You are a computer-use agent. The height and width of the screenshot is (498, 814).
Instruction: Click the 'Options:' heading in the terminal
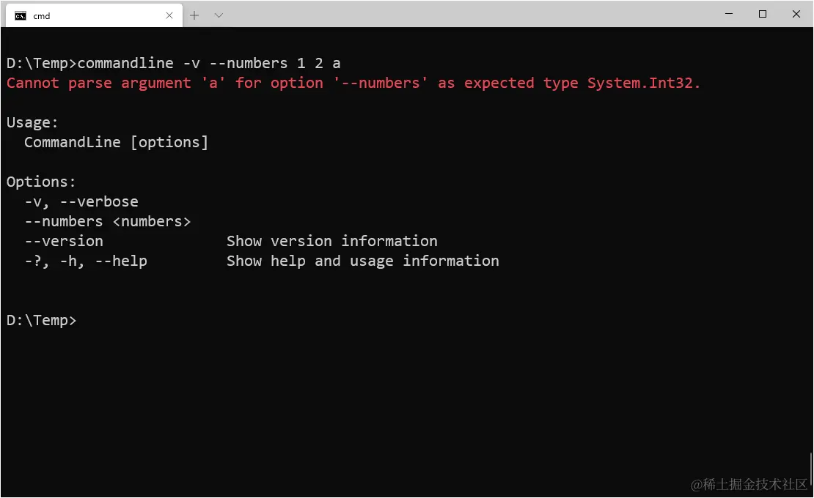pyautogui.click(x=40, y=182)
